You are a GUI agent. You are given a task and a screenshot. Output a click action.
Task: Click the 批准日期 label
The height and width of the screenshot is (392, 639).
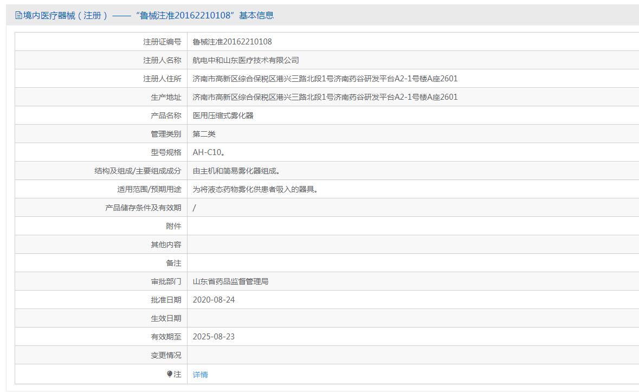(166, 300)
